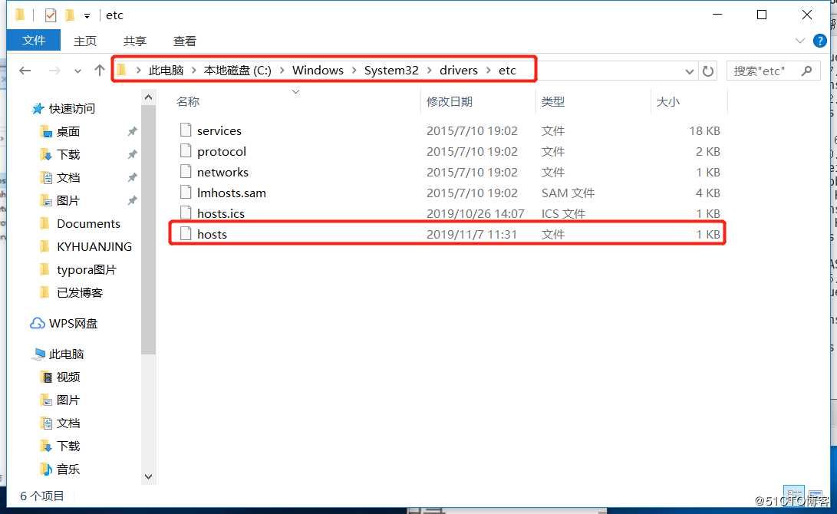
Task: Click the hosts modified date 2019/11/7 11:31
Action: tap(472, 234)
